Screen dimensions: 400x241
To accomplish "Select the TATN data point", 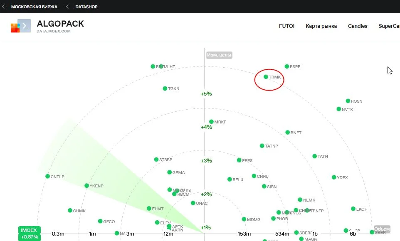I will click(x=314, y=156).
